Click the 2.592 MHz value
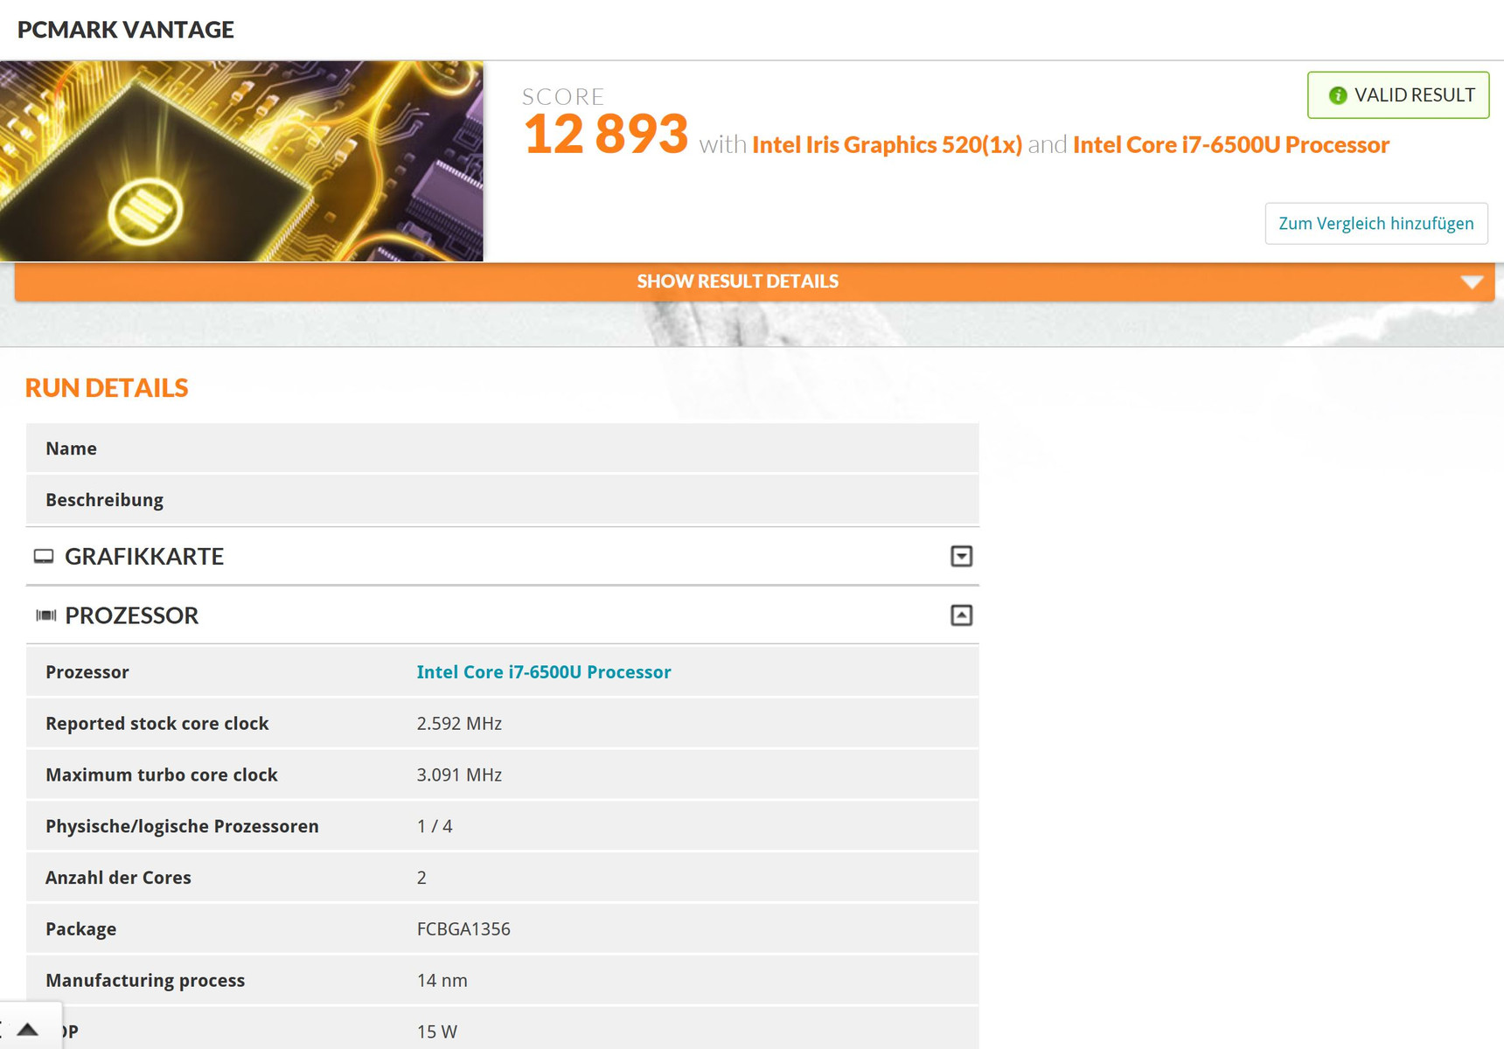1504x1049 pixels. [459, 724]
